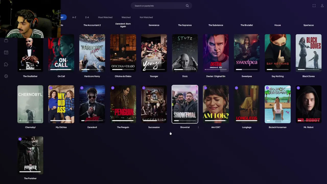Toggle watched checkmark on Mr. Robot
Viewport: 327px width, 184px height.
[x=298, y=88]
